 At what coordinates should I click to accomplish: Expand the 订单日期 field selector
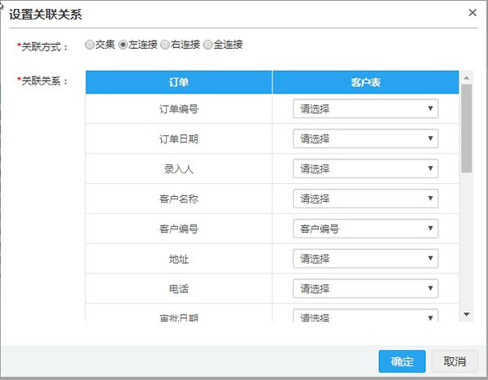coord(365,139)
